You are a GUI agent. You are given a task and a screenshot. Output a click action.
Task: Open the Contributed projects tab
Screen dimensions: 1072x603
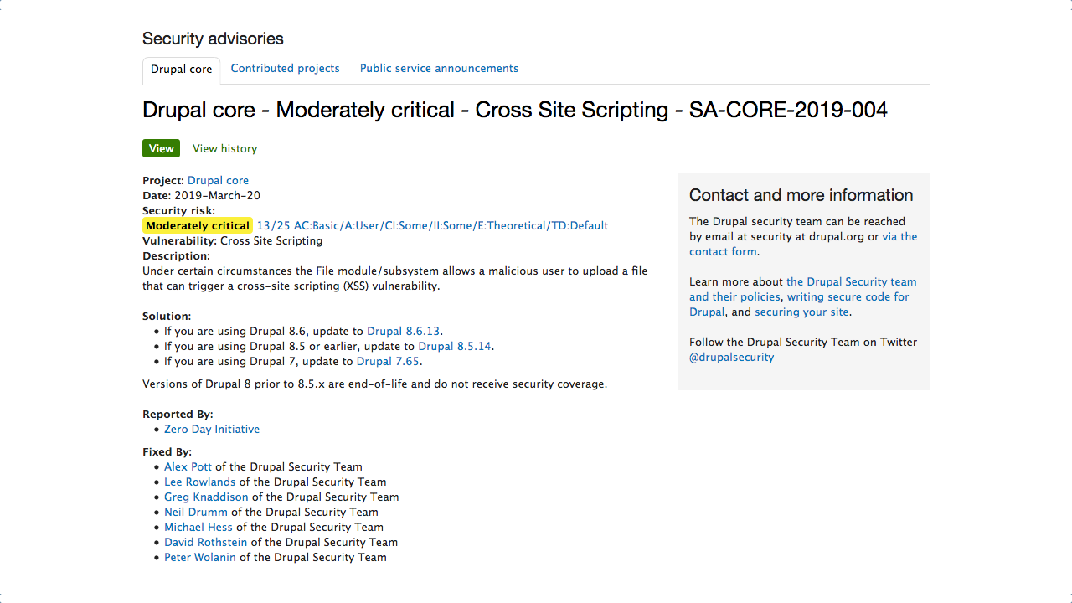click(x=285, y=69)
